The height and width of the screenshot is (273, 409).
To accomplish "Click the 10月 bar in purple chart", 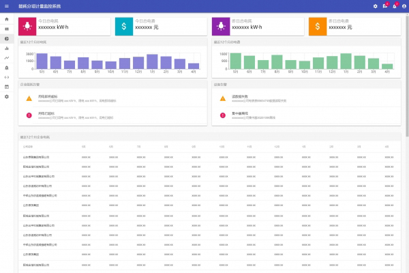I will pyautogui.click(x=111, y=66).
